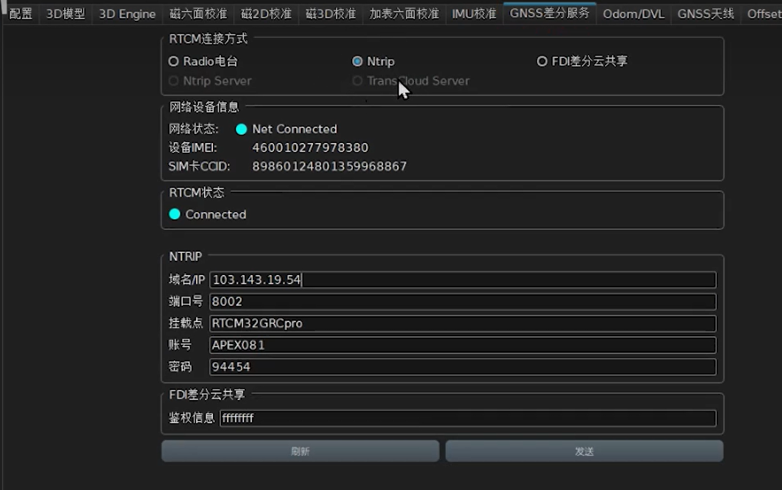Open the 配置 tab
This screenshot has height=490, width=782.
[x=21, y=13]
